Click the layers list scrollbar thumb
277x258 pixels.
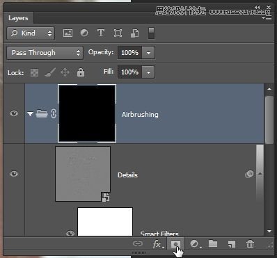pyautogui.click(x=269, y=120)
